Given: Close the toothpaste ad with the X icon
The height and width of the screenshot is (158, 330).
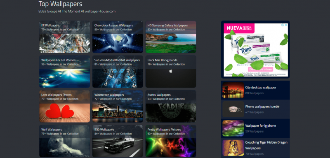Looking at the screenshot, I should point(286,25).
